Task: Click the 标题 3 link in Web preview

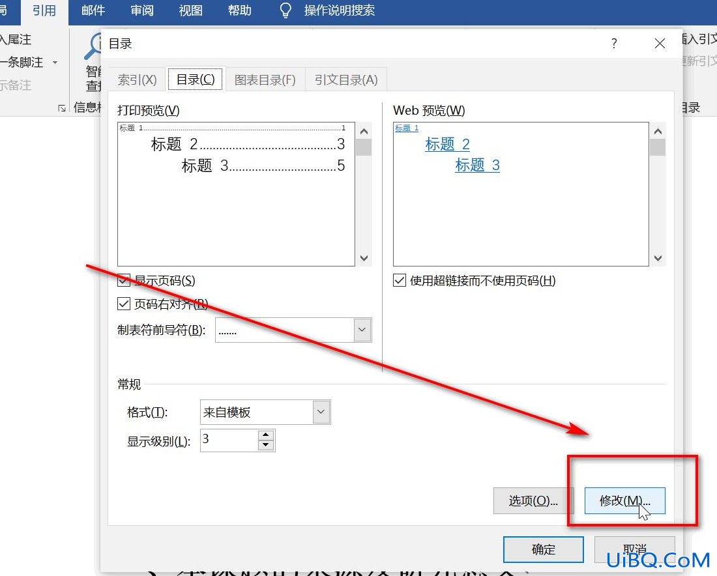Action: click(x=477, y=165)
